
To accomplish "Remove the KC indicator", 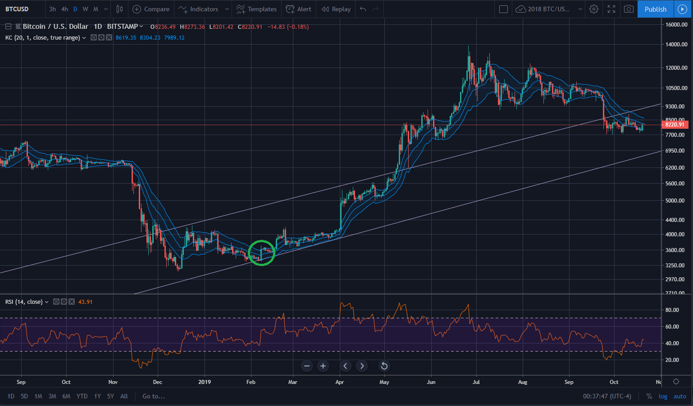I will pos(109,37).
